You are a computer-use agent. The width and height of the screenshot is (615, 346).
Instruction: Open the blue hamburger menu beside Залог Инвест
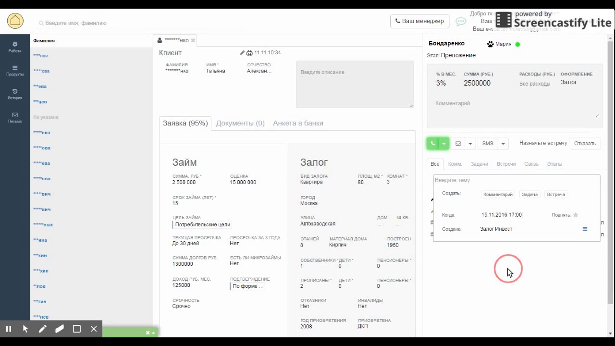[x=585, y=229]
